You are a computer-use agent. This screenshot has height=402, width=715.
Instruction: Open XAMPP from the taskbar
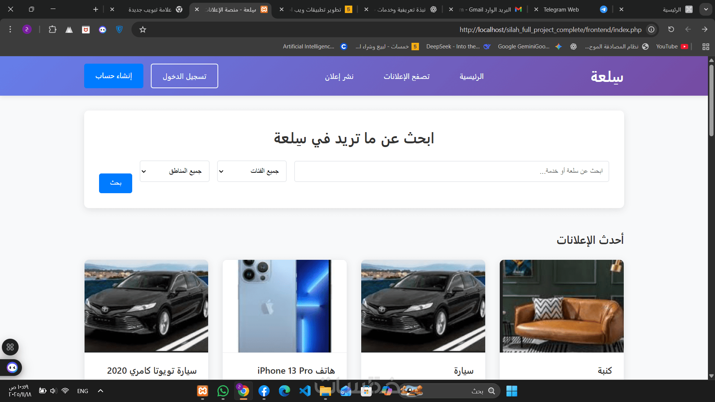[202, 391]
